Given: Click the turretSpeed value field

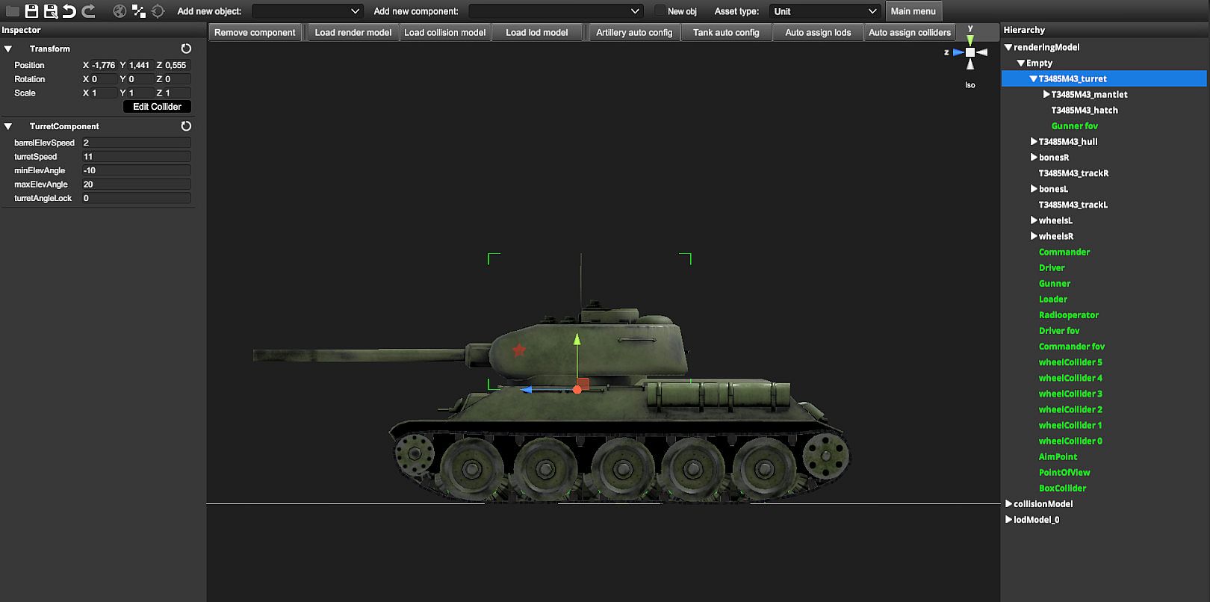Looking at the screenshot, I should (136, 157).
